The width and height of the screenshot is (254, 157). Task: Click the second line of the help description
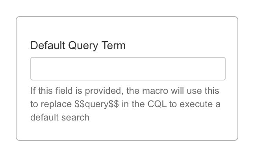pyautogui.click(x=125, y=104)
